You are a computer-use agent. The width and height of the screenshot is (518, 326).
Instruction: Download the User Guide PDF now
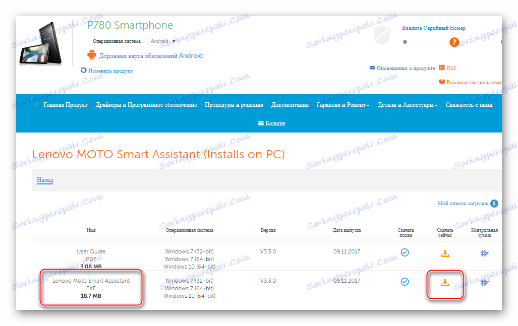click(445, 253)
